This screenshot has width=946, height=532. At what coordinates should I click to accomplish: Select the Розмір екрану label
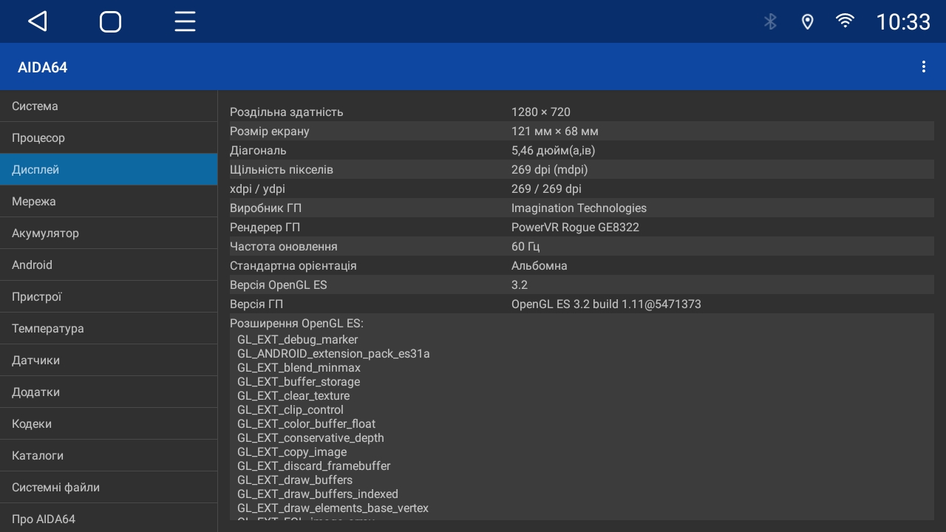click(270, 132)
